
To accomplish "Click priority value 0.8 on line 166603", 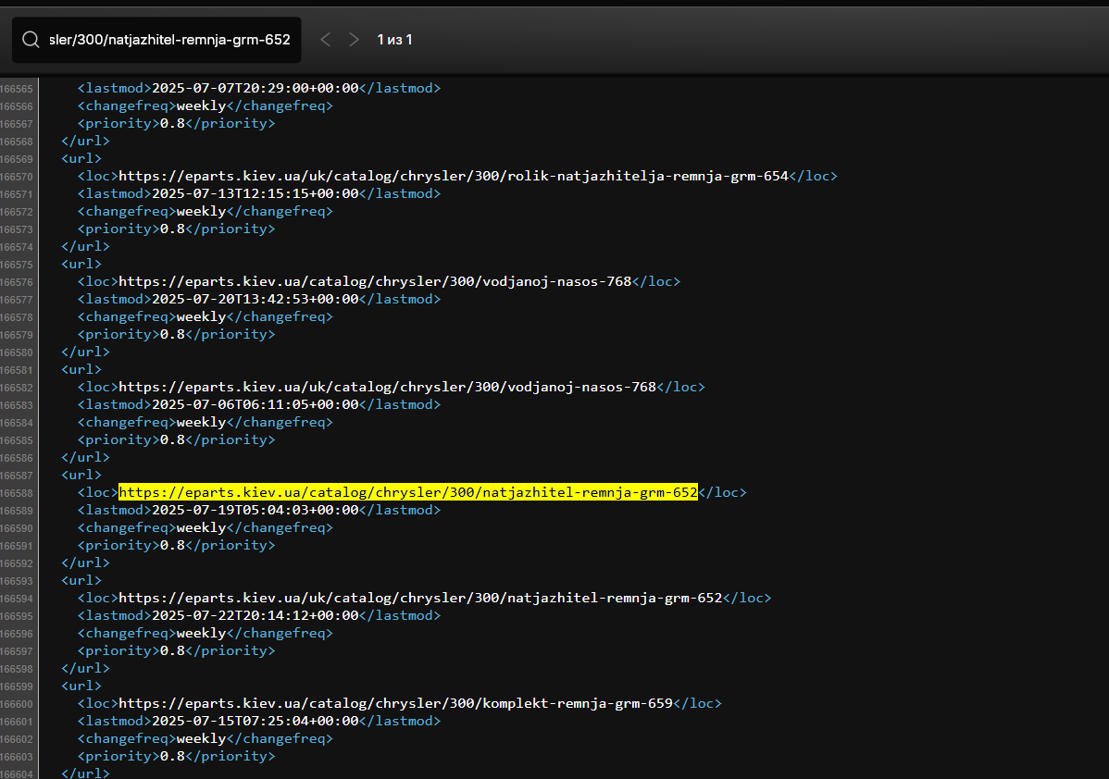I will tap(172, 757).
